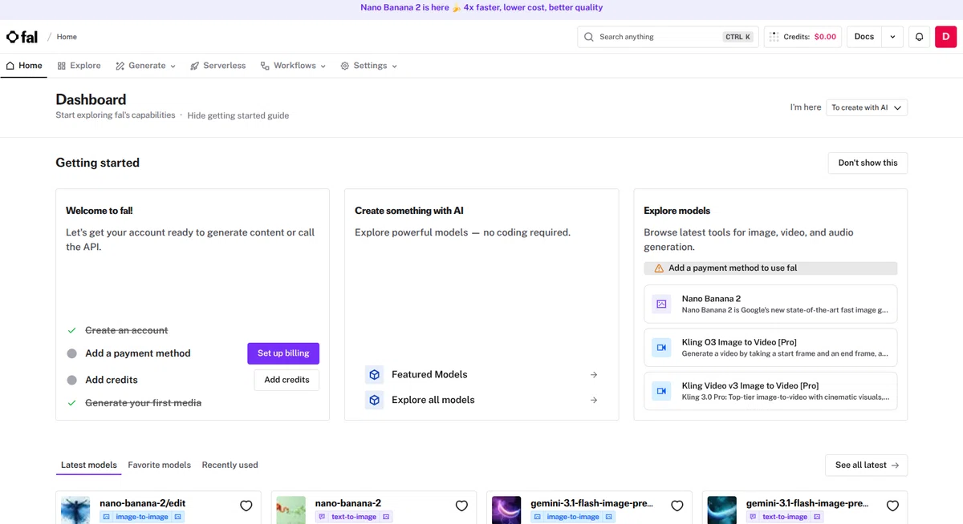The width and height of the screenshot is (963, 524).
Task: Click the Serverless rocket icon
Action: (194, 66)
